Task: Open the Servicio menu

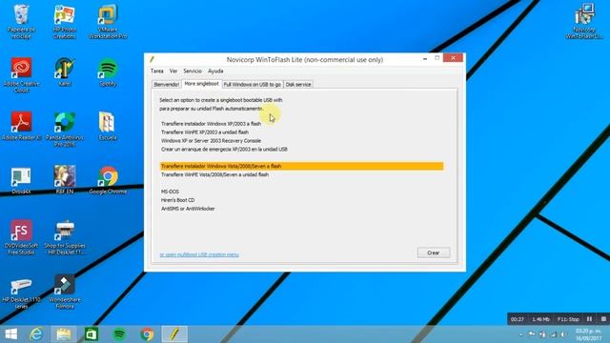Action: pyautogui.click(x=193, y=71)
